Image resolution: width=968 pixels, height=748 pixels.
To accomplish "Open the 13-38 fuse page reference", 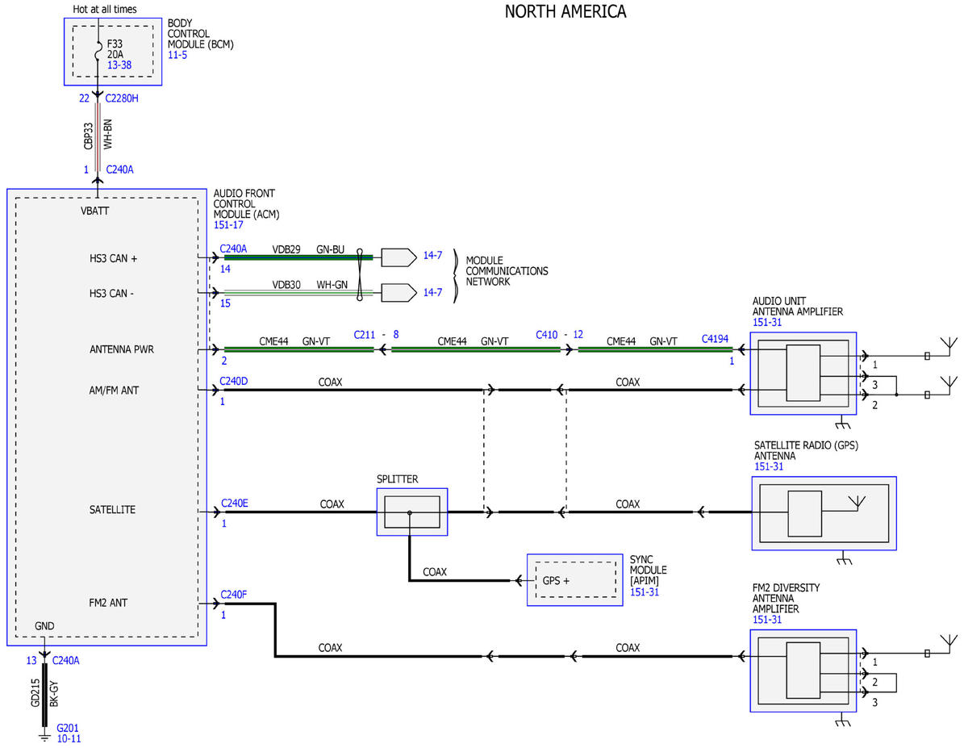I will [119, 65].
